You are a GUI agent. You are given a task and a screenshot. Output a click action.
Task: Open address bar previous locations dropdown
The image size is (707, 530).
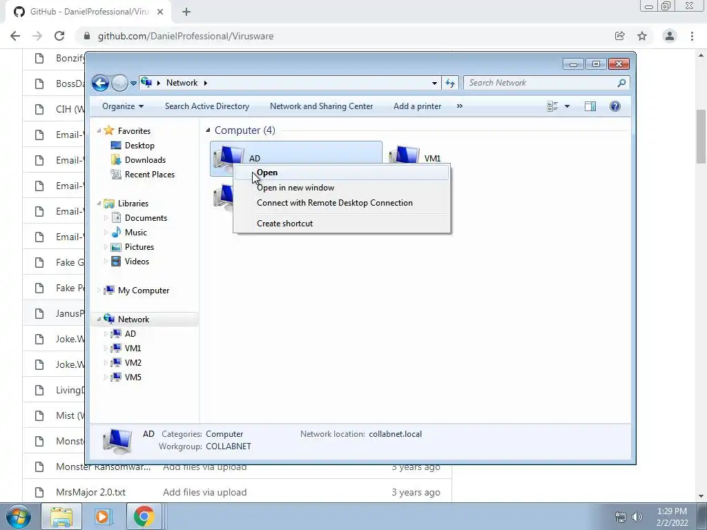pyautogui.click(x=434, y=83)
